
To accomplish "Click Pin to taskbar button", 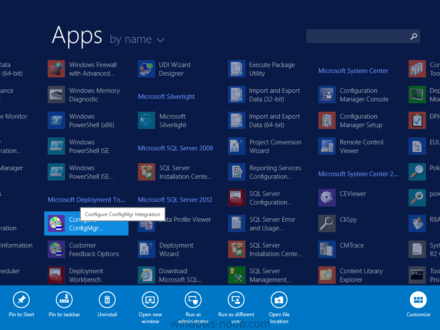I will [x=64, y=305].
